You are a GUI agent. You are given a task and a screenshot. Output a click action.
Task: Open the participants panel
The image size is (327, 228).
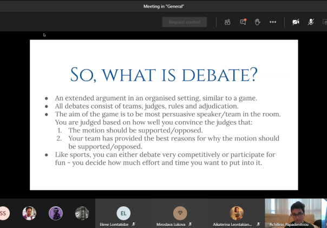point(227,22)
